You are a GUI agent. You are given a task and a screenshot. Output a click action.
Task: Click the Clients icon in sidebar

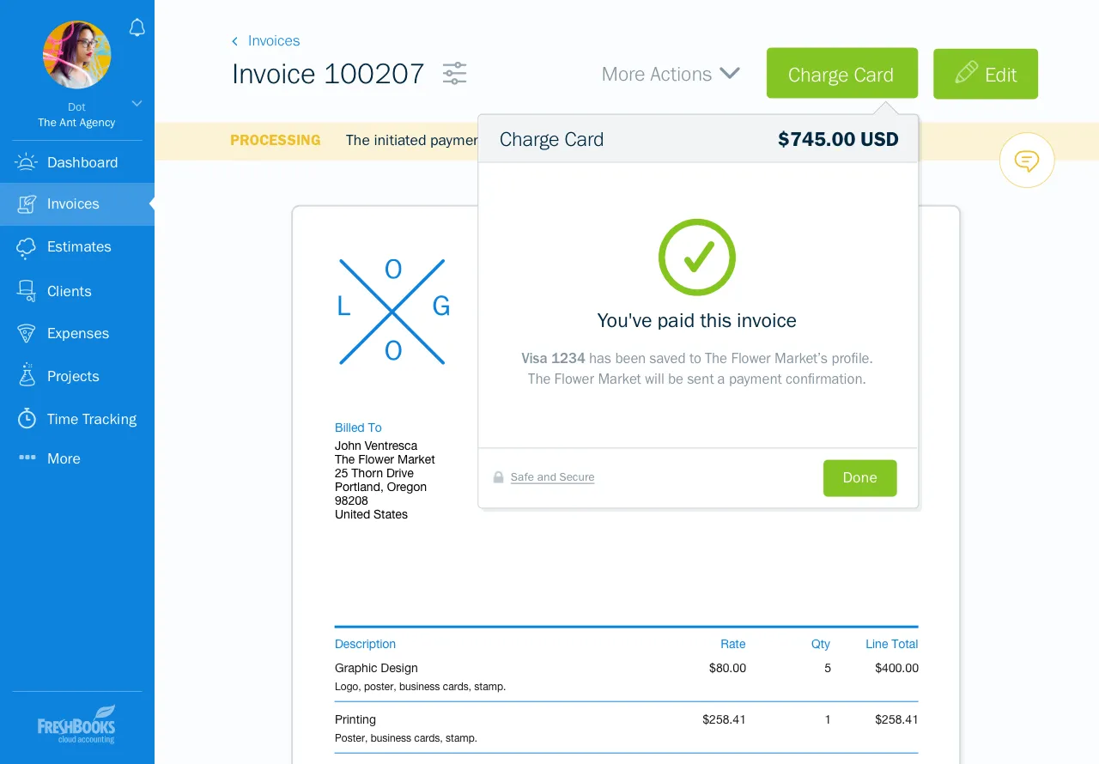pos(27,291)
